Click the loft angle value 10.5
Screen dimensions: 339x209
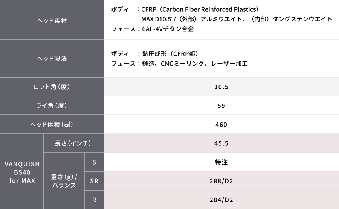221,87
